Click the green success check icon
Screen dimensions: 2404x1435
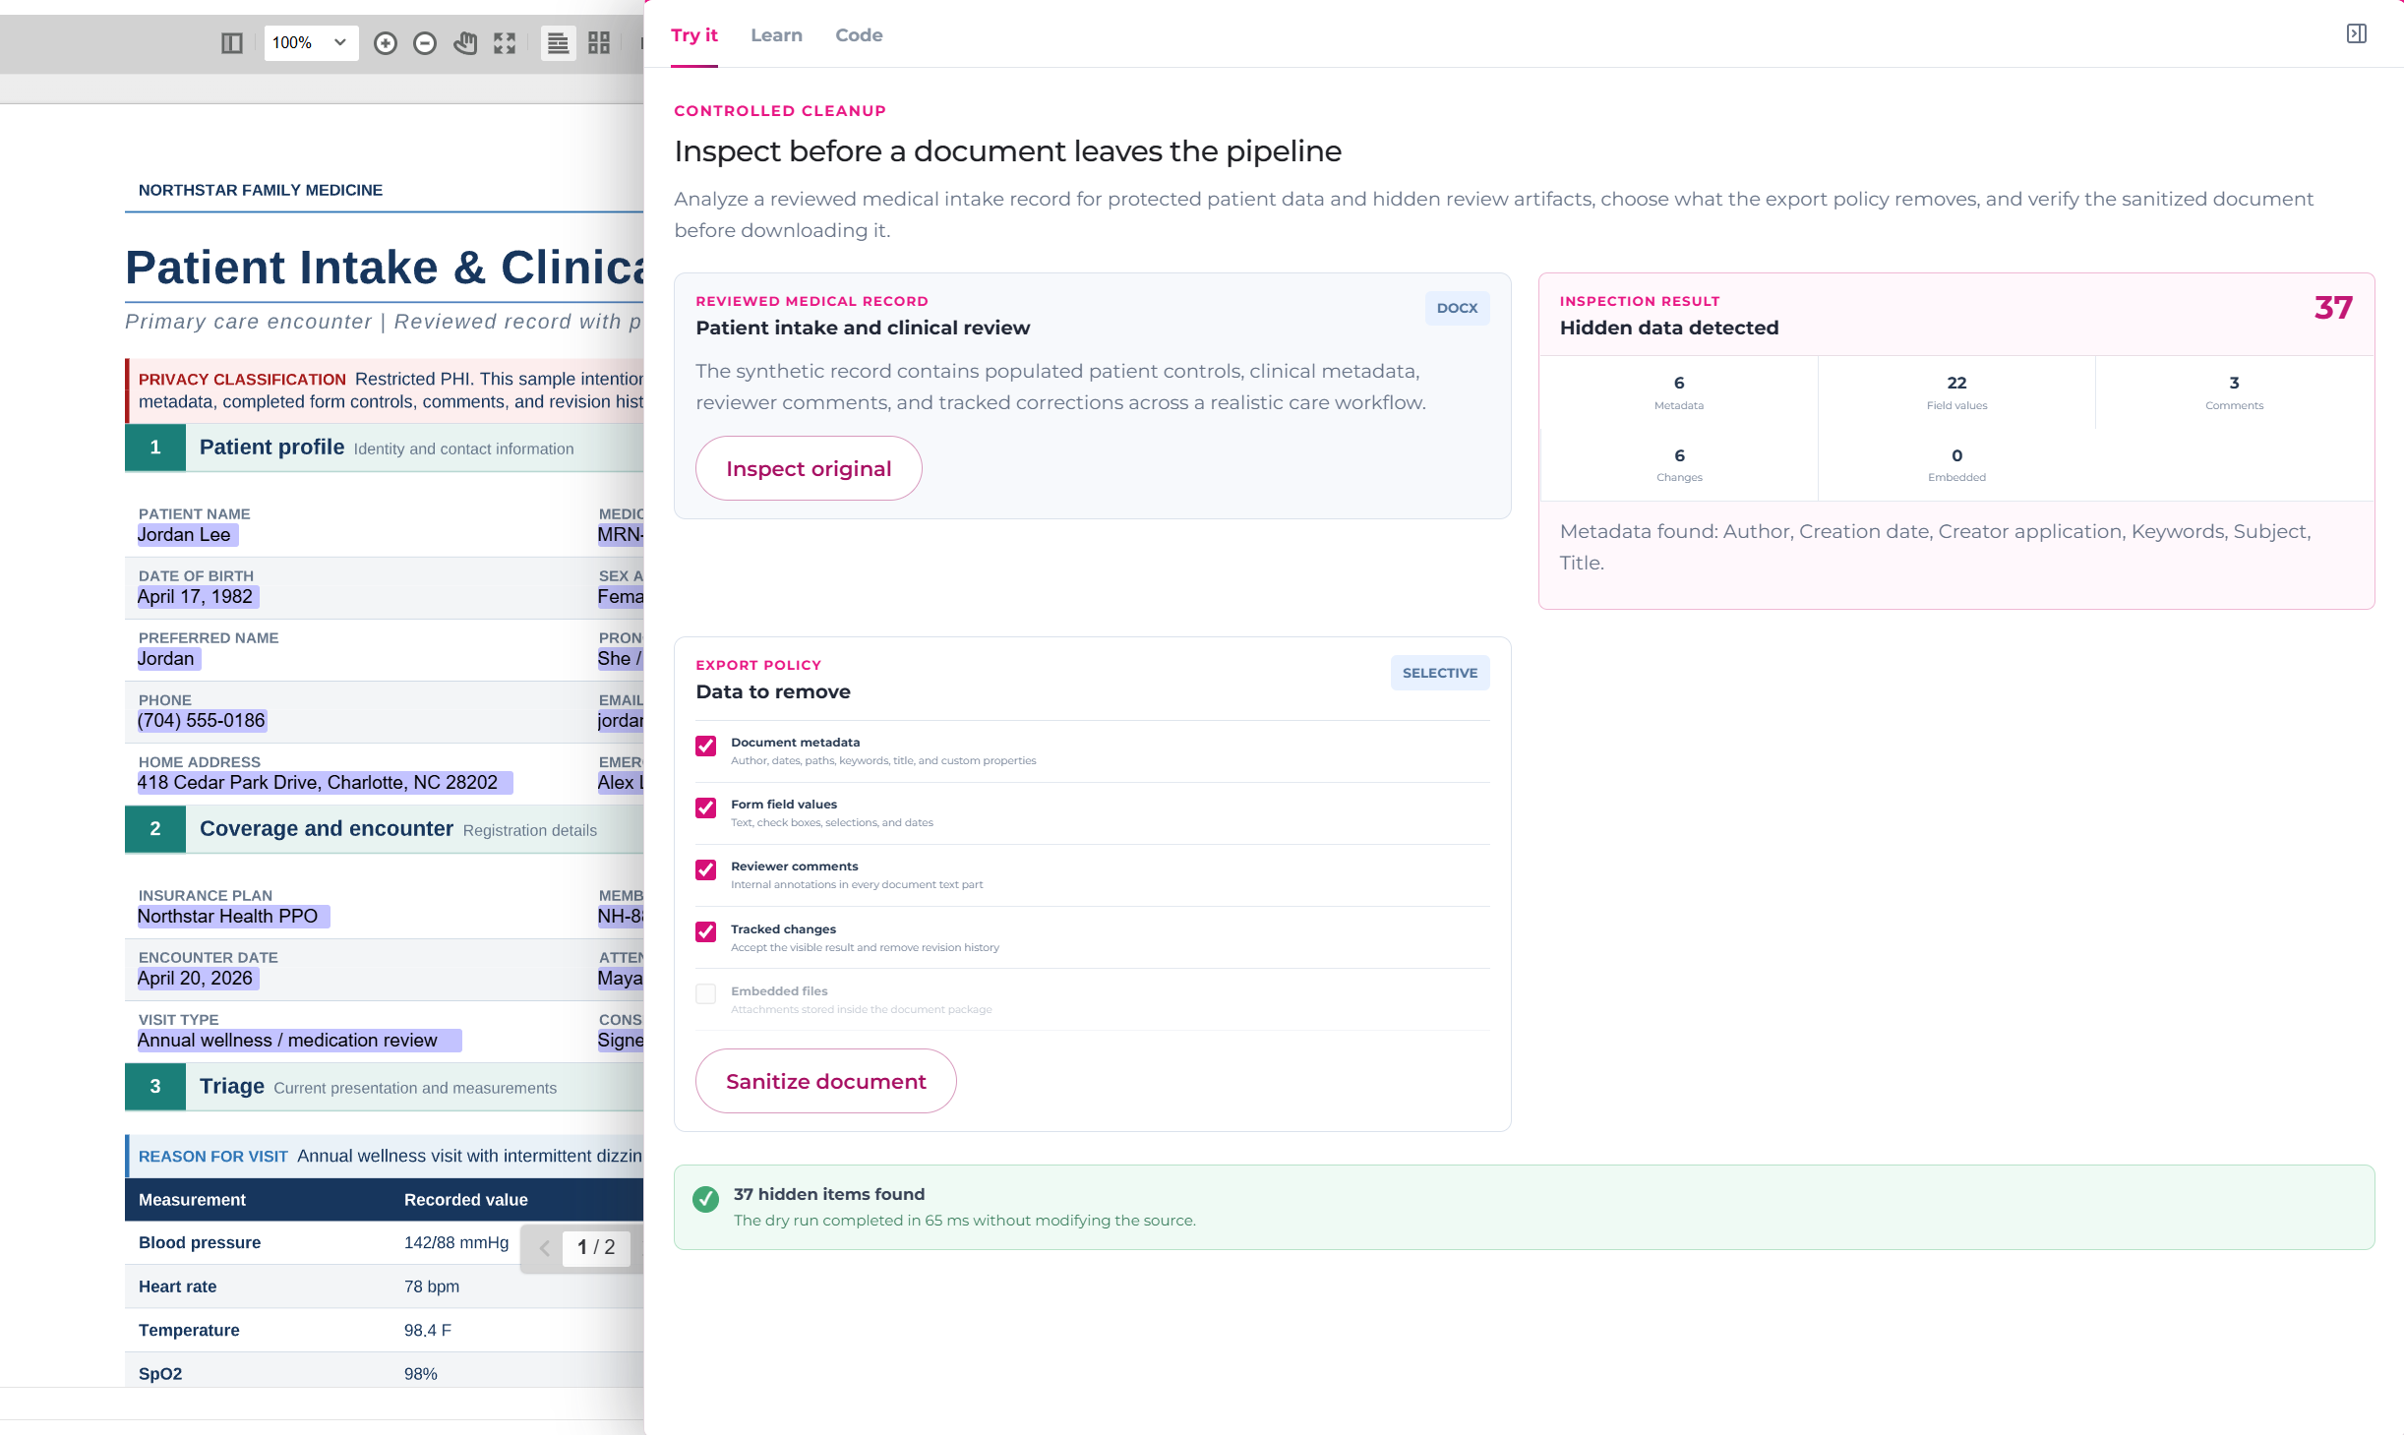click(x=705, y=1199)
